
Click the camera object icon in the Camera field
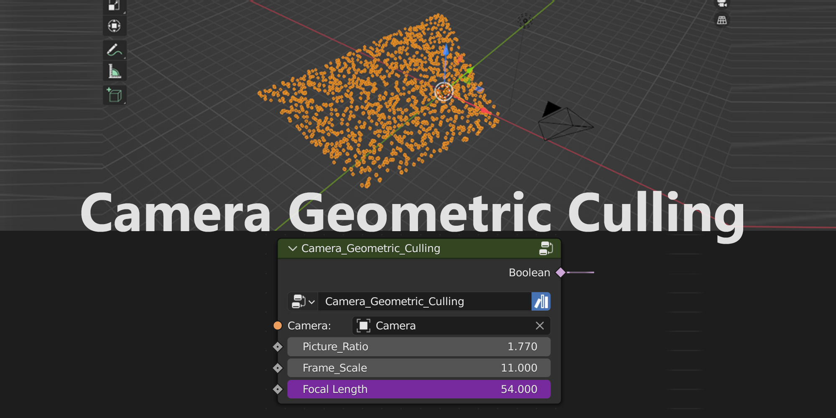362,326
